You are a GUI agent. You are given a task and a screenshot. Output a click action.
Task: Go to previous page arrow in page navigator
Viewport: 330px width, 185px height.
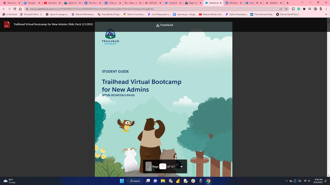click(x=149, y=166)
